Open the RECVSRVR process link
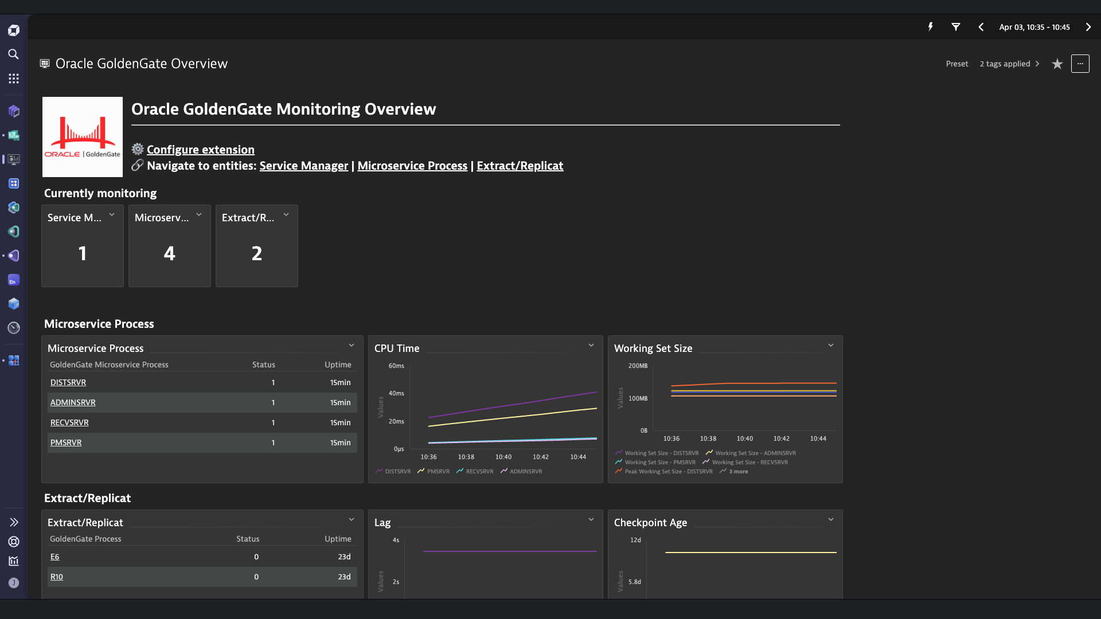 69,422
